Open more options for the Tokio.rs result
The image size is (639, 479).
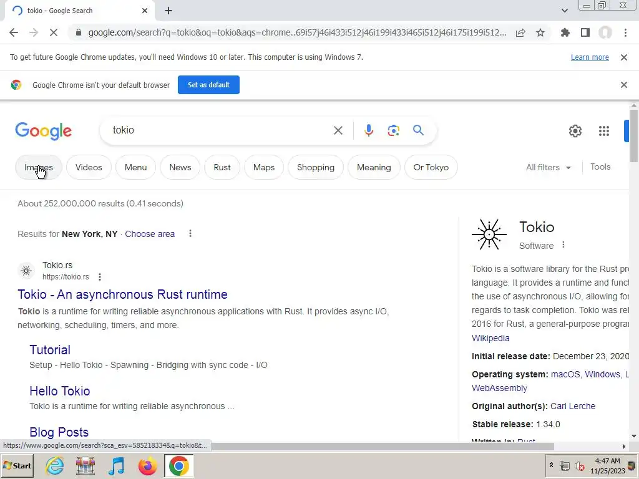100,277
